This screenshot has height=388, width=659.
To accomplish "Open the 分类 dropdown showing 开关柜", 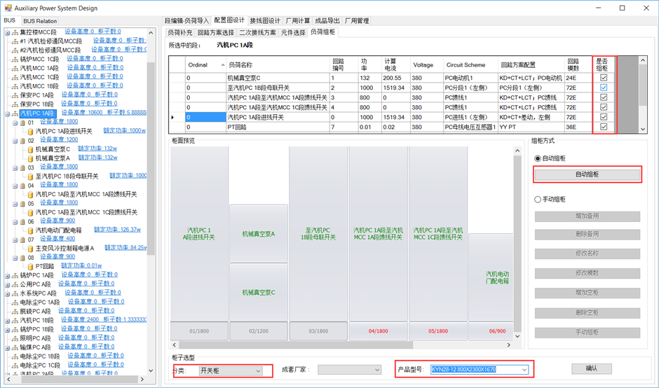I will tap(231, 370).
